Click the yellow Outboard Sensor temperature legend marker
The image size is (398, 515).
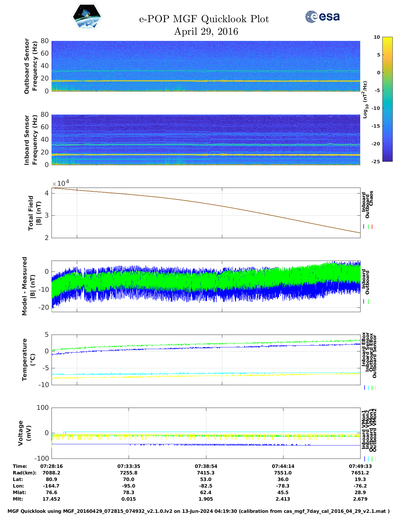click(375, 388)
